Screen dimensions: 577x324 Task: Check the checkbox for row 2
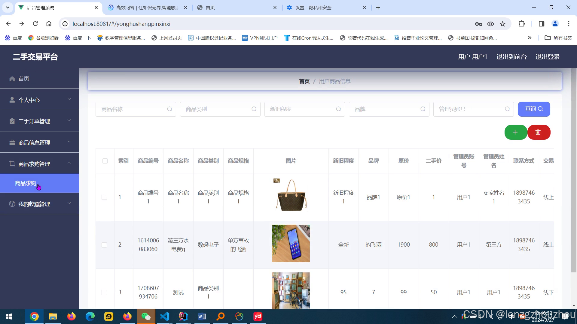click(x=104, y=245)
